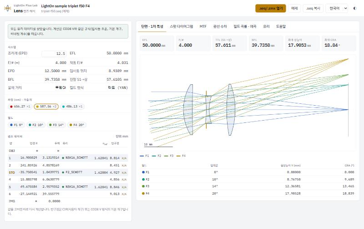Click the 예제 button
The width and height of the screenshot is (364, 229).
tap(294, 8)
